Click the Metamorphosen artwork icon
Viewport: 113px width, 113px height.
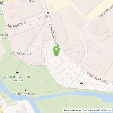pyautogui.click(x=25, y=90)
